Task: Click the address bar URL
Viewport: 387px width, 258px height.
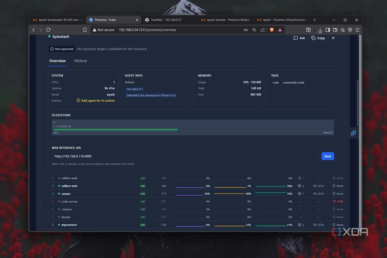Action: pos(147,30)
